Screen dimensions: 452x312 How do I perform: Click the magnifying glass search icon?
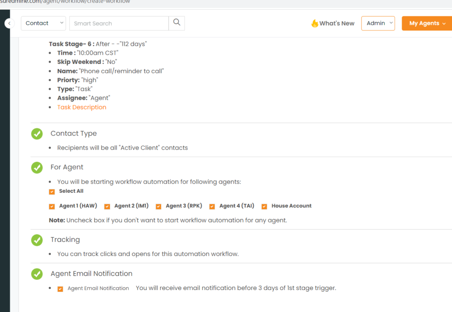coord(176,23)
